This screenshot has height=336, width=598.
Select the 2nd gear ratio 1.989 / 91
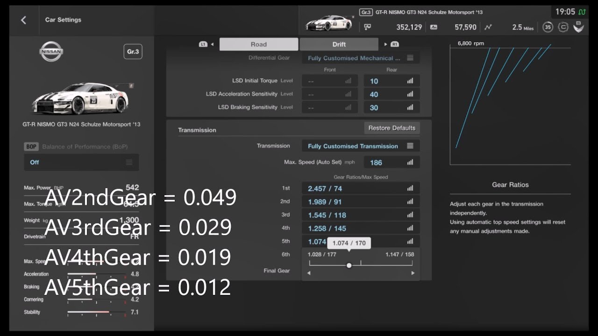[x=361, y=202]
